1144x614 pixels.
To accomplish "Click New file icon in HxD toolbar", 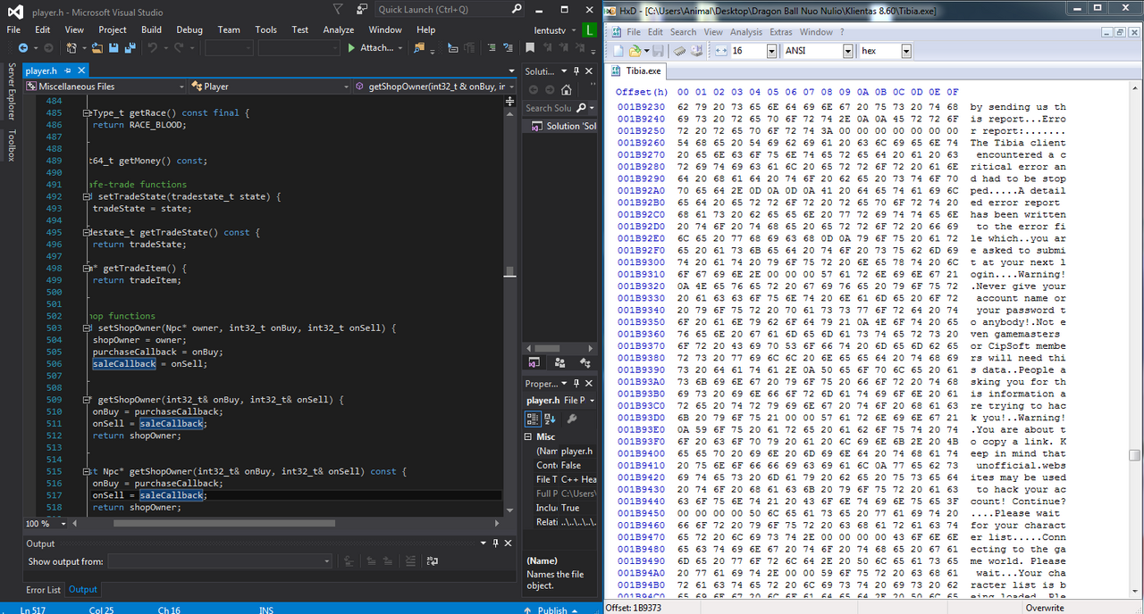I will pyautogui.click(x=618, y=51).
